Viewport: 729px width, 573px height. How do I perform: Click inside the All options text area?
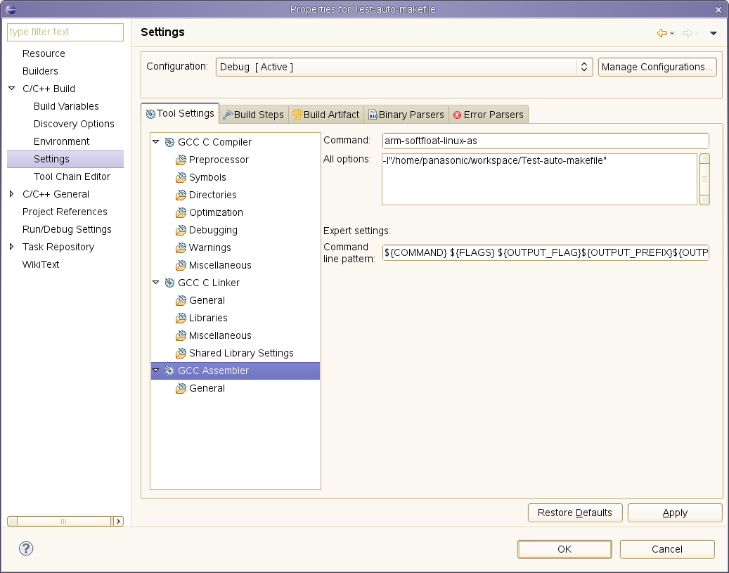(x=539, y=179)
